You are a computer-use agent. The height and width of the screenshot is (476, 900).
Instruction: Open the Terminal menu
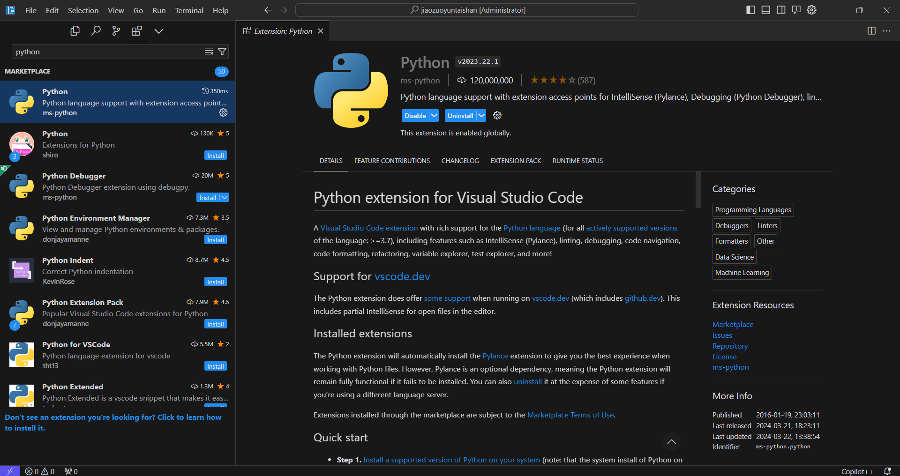click(x=189, y=10)
